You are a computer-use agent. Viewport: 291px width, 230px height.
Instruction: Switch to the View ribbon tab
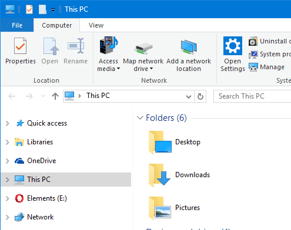(x=96, y=25)
